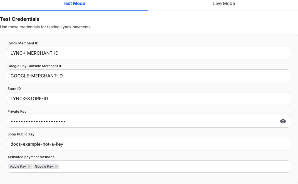Screen dimensions: 298x184
Task: Switch to the Live Mode tab
Action: [x=224, y=4]
